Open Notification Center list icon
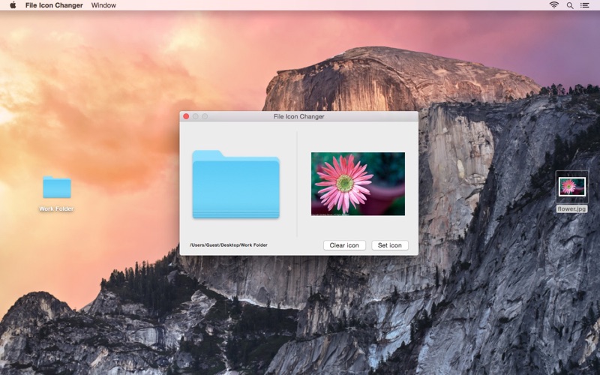Screen dimensions: 600x375 click(x=584, y=5)
